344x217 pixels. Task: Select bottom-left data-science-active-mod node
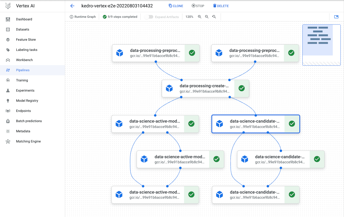(155, 195)
